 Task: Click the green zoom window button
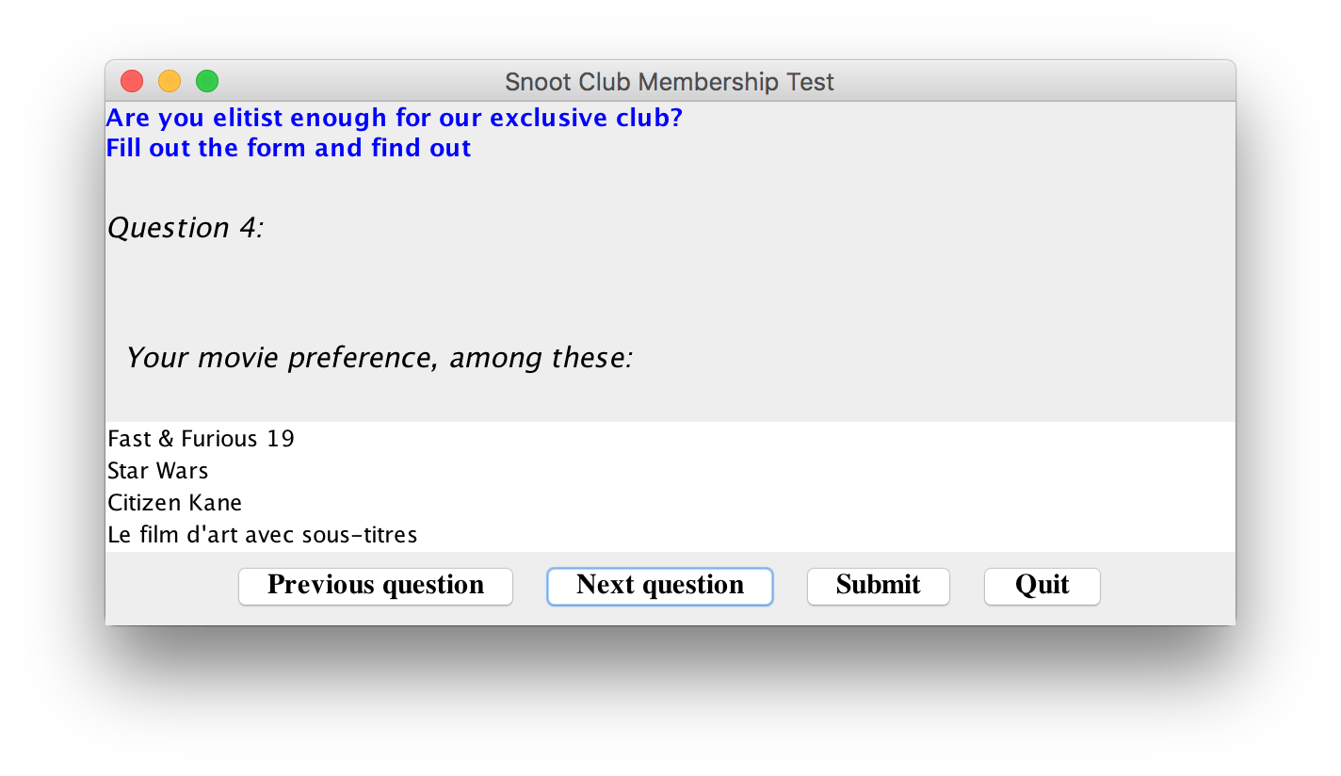point(207,82)
